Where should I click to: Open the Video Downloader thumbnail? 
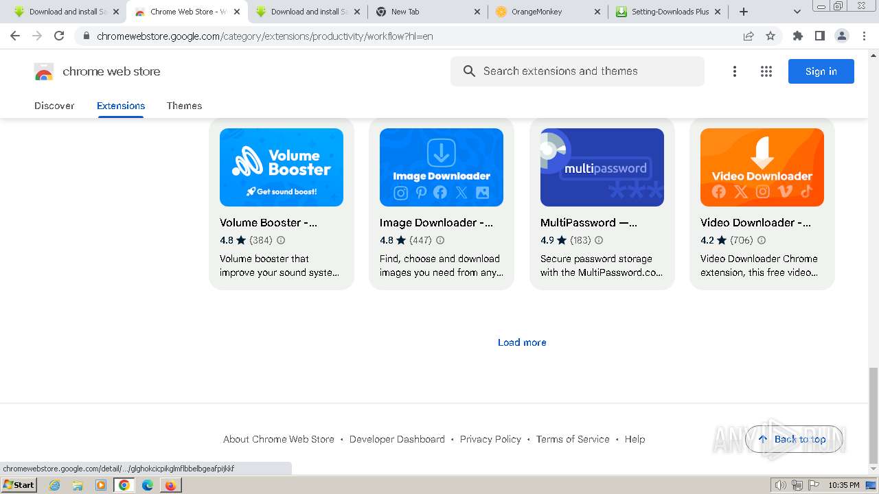762,167
